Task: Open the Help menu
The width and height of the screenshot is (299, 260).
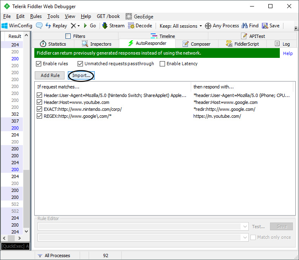Action: coord(86,16)
